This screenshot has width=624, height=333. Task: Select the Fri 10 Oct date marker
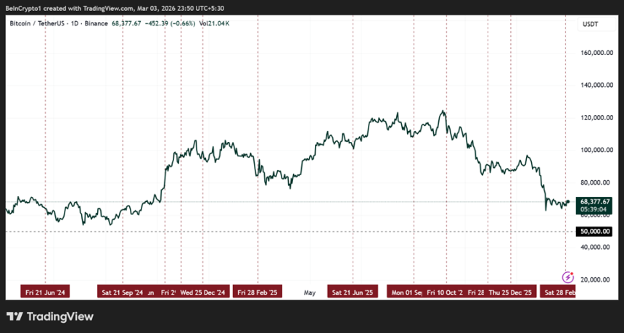[444, 292]
